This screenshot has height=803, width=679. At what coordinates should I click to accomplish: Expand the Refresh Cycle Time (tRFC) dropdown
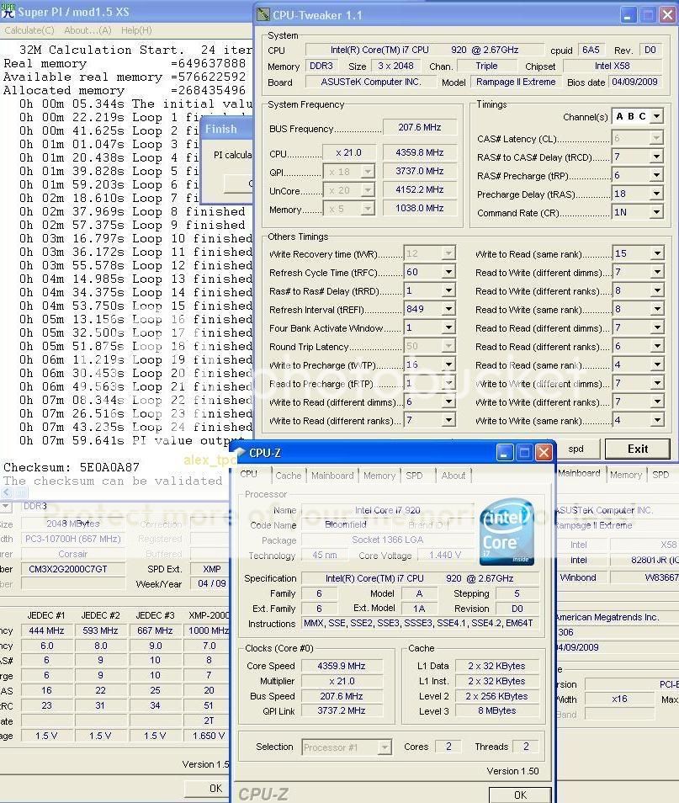pyautogui.click(x=448, y=272)
